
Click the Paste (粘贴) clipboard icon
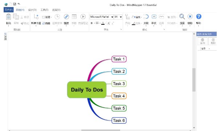point(8,17)
